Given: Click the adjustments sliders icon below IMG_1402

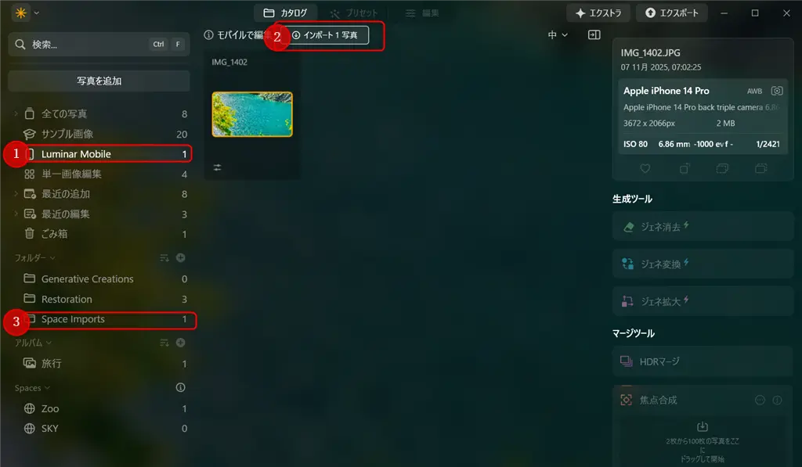Looking at the screenshot, I should pyautogui.click(x=218, y=167).
